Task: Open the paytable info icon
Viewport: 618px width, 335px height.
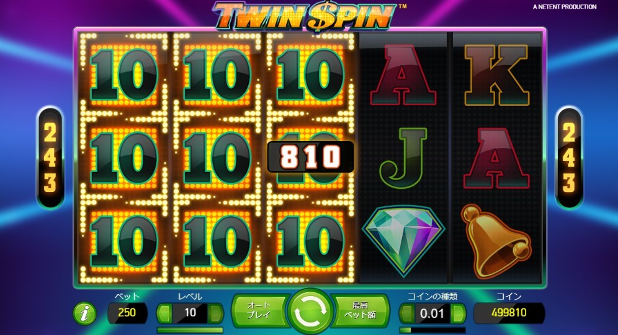Action: [x=84, y=314]
